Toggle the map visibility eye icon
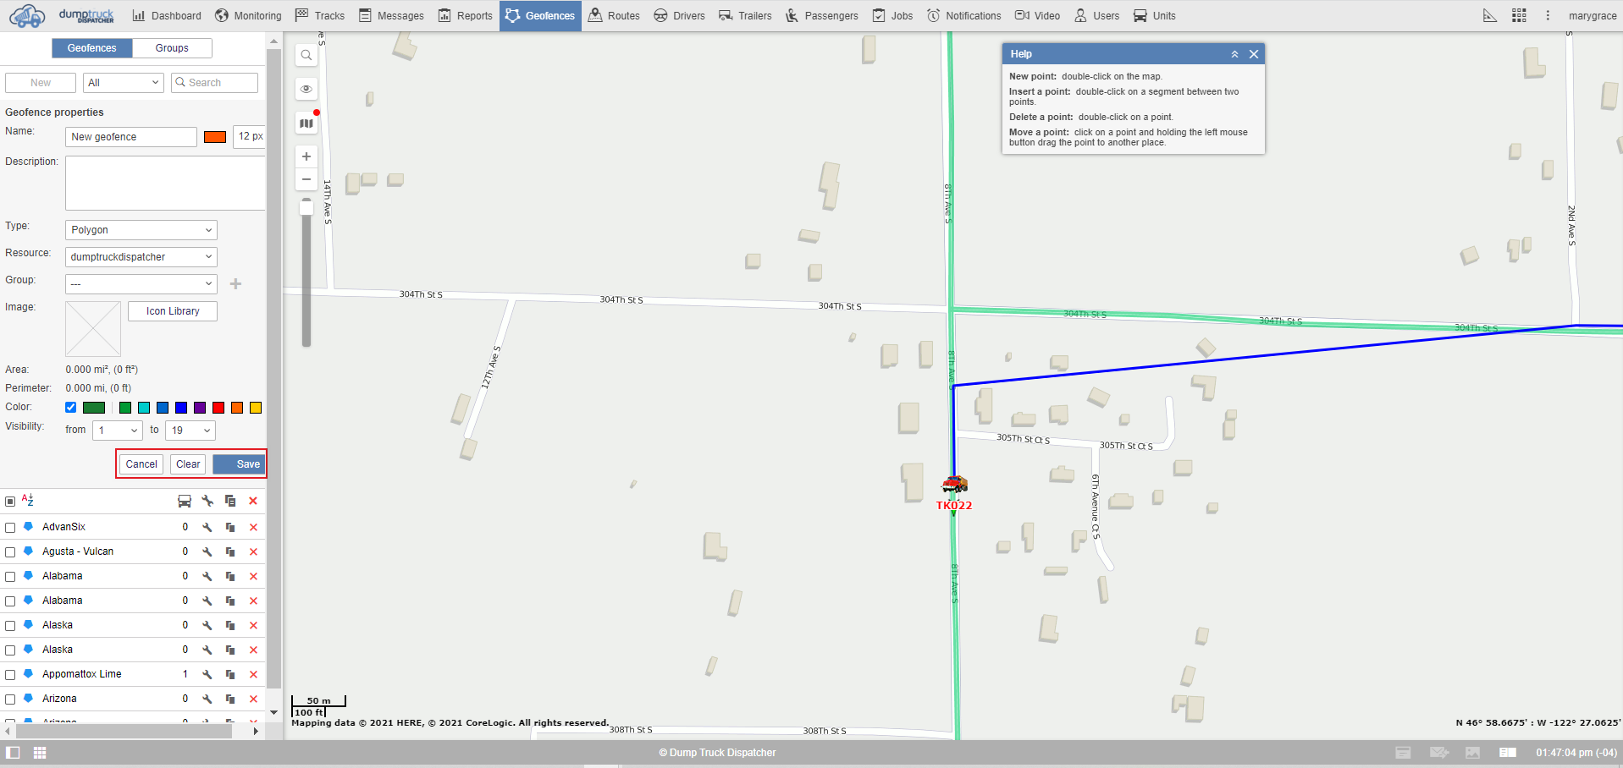 point(306,89)
